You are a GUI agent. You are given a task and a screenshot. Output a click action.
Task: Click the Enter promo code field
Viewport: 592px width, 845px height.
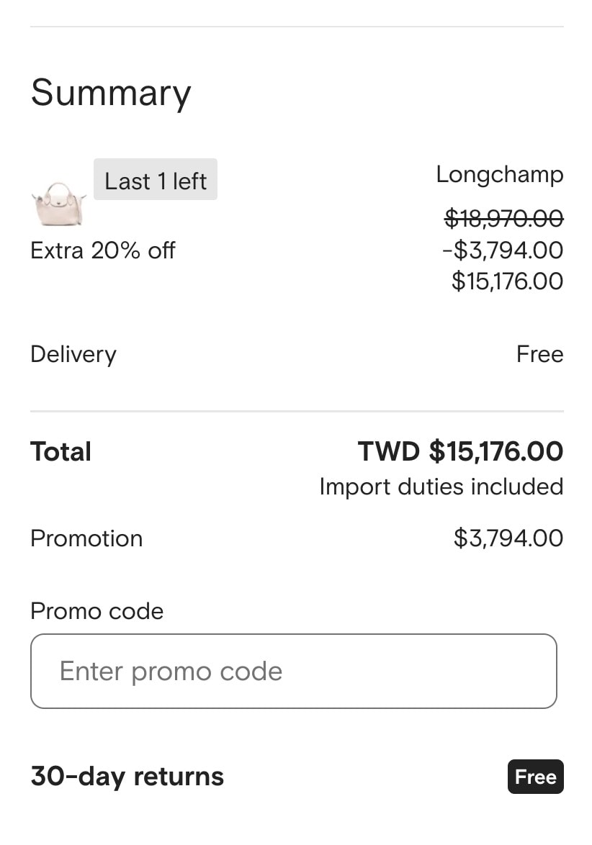[x=294, y=671]
